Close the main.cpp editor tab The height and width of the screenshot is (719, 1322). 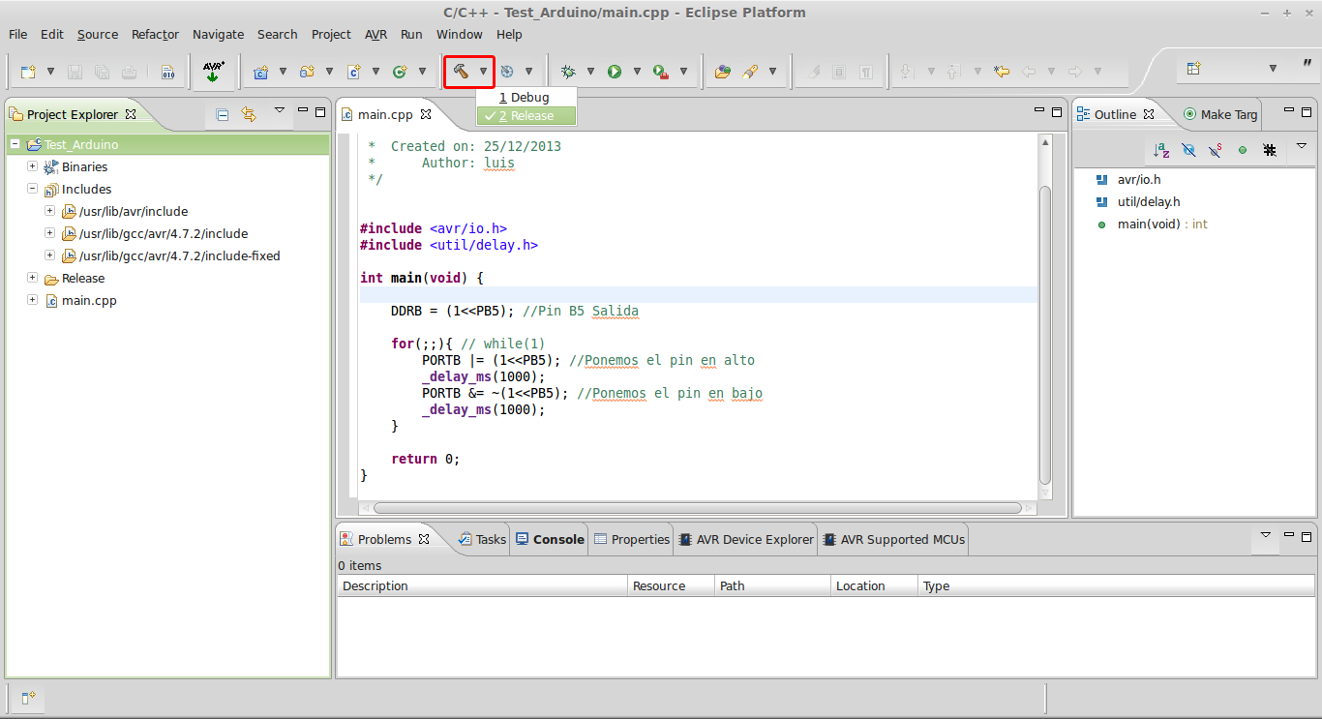(425, 114)
